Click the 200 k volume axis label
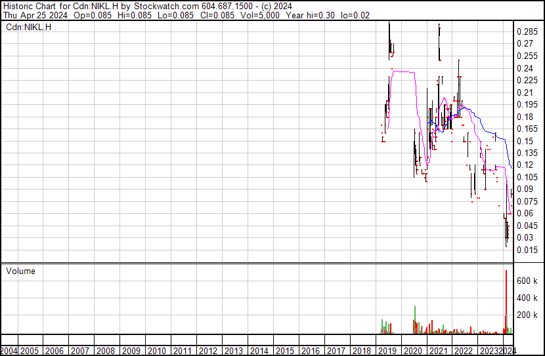This screenshot has width=545, height=356. point(527,315)
